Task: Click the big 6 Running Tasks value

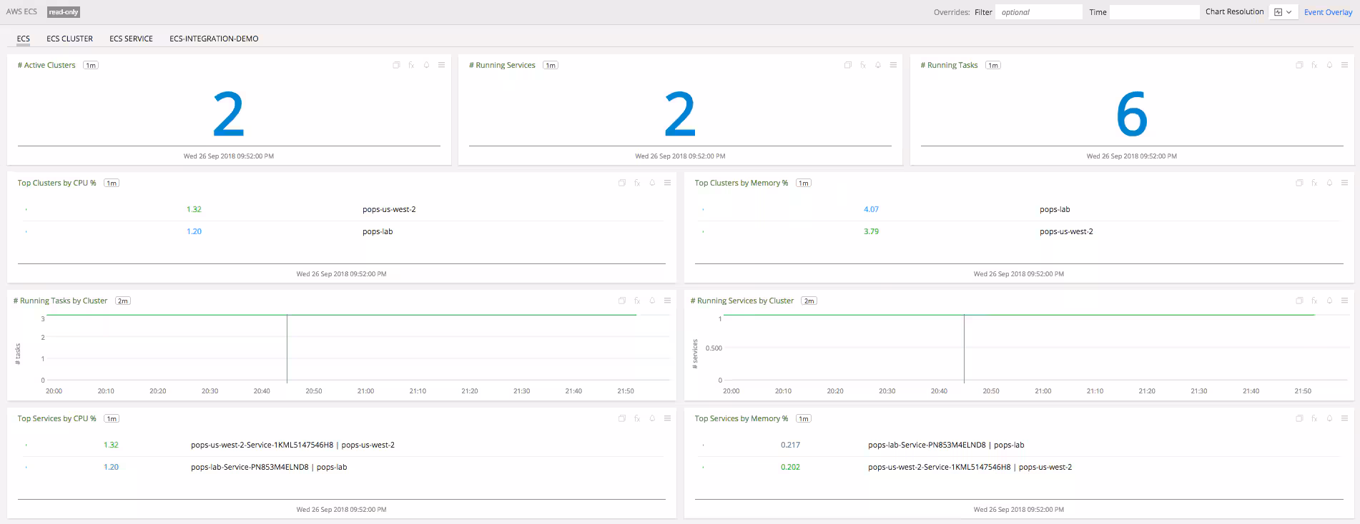Action: coord(1132,114)
